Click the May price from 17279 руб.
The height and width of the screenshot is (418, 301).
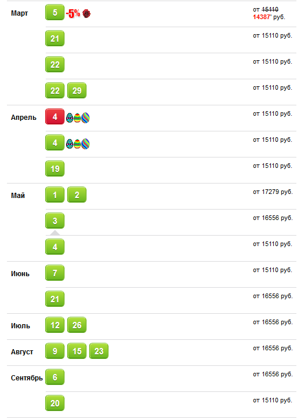click(x=273, y=192)
